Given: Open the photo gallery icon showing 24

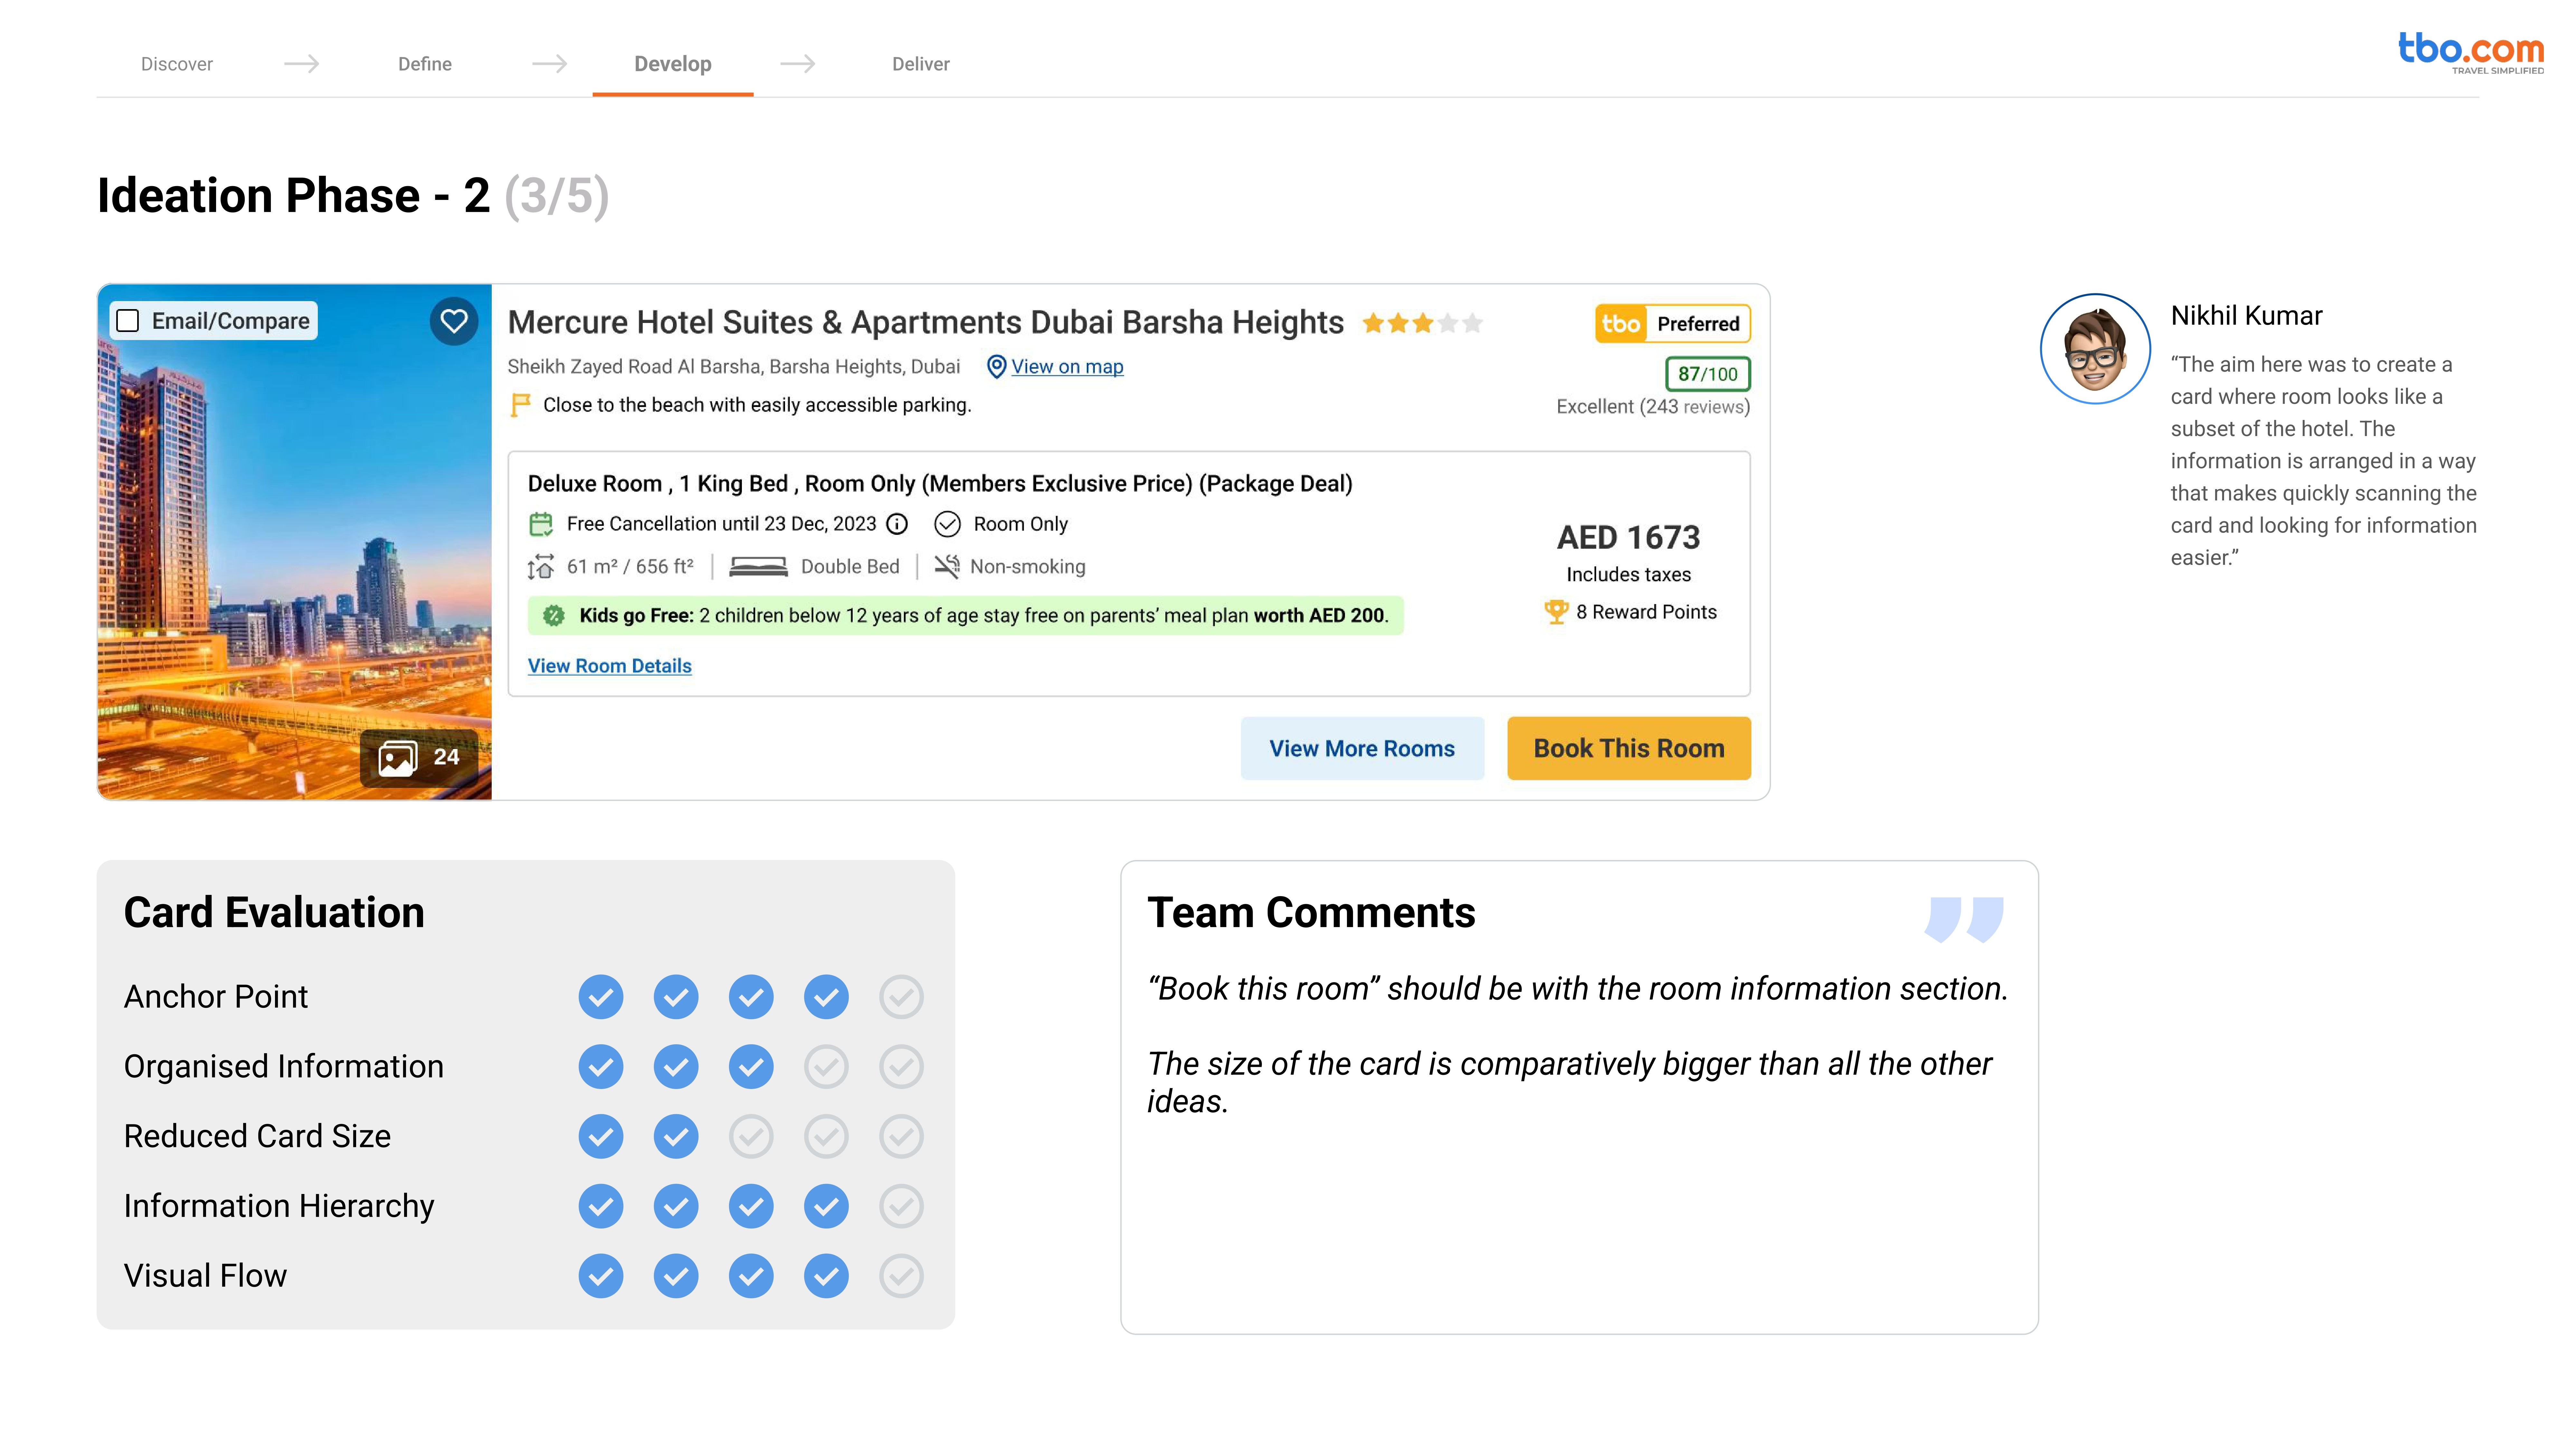Looking at the screenshot, I should pos(398,758).
